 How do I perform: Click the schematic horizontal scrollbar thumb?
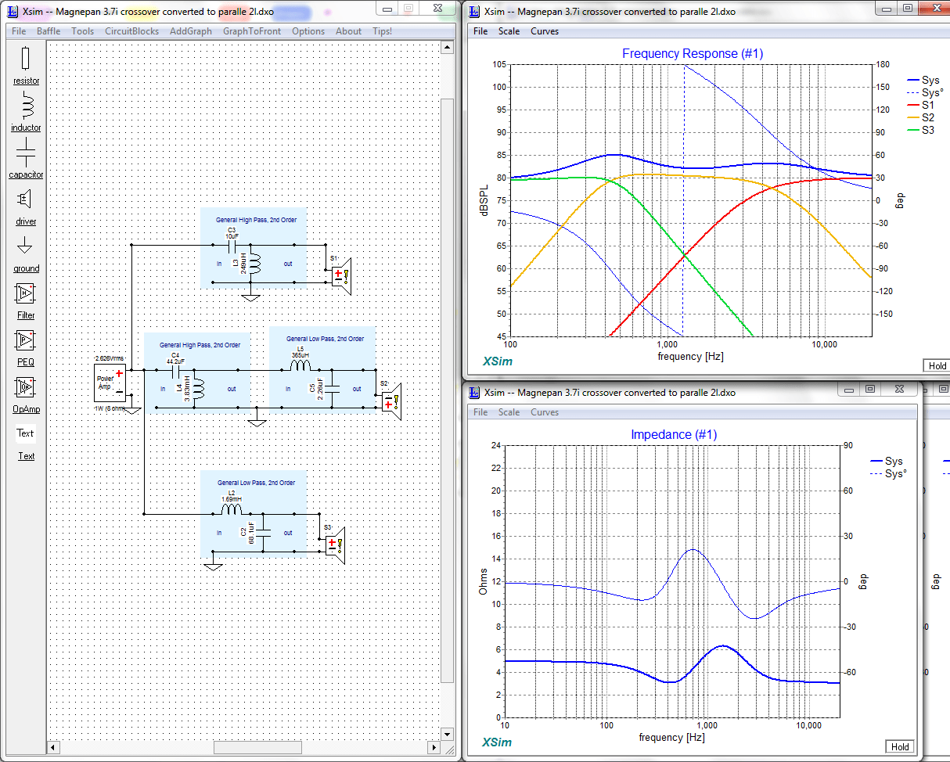257,747
